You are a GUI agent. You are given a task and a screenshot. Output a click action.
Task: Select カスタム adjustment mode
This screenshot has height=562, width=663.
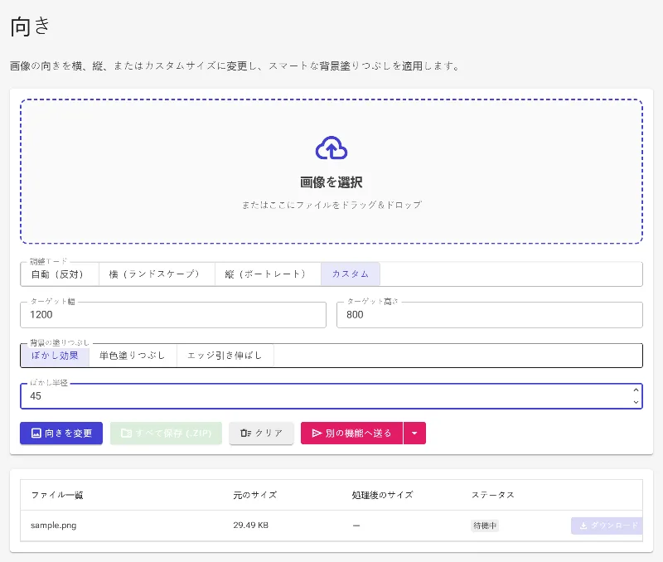pos(351,274)
